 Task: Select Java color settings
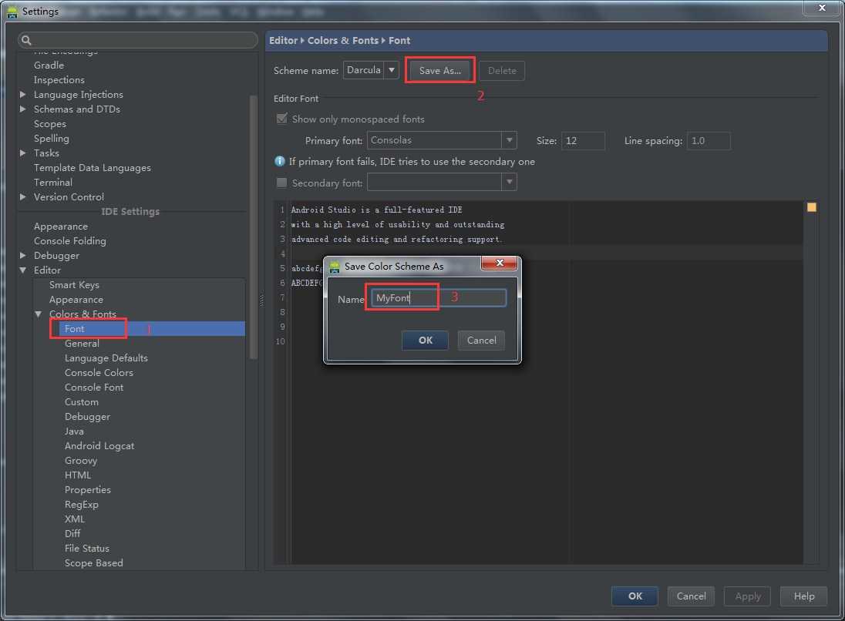tap(74, 431)
